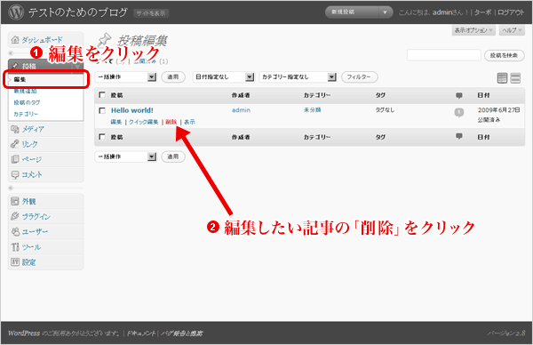
Task: Open メディア menu
Action: 33,129
